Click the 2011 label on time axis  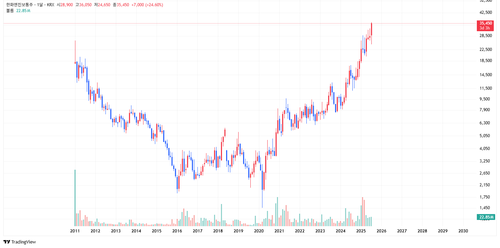tap(75, 231)
